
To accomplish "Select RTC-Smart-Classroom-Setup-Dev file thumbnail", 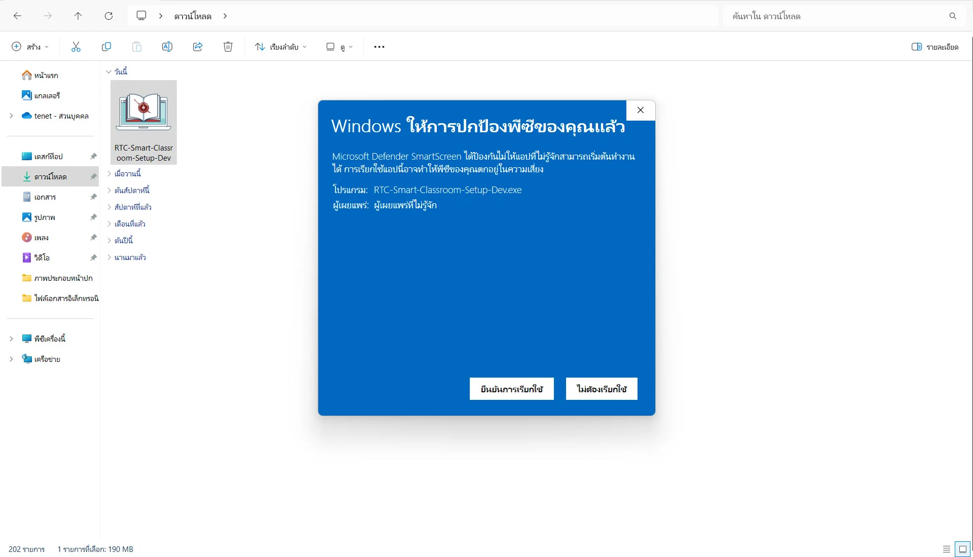I will (143, 122).
